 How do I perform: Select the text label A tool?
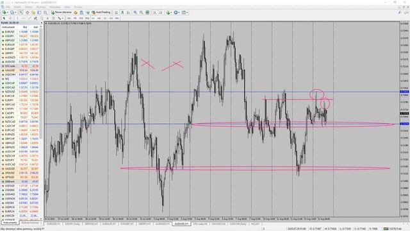[x=47, y=18]
